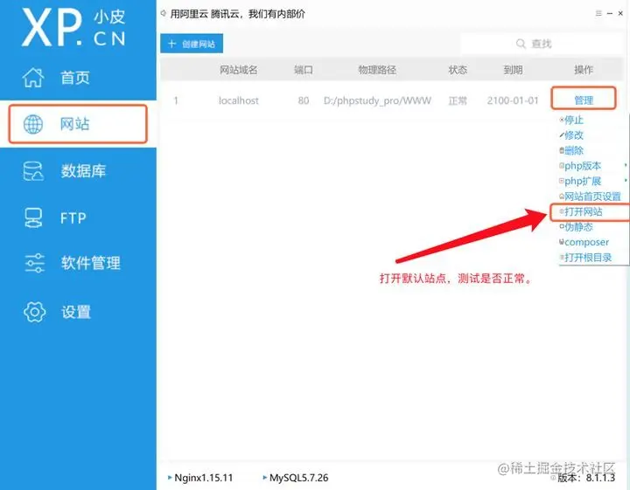
Task: Open 软件管理 sidebar section
Action: click(x=91, y=263)
